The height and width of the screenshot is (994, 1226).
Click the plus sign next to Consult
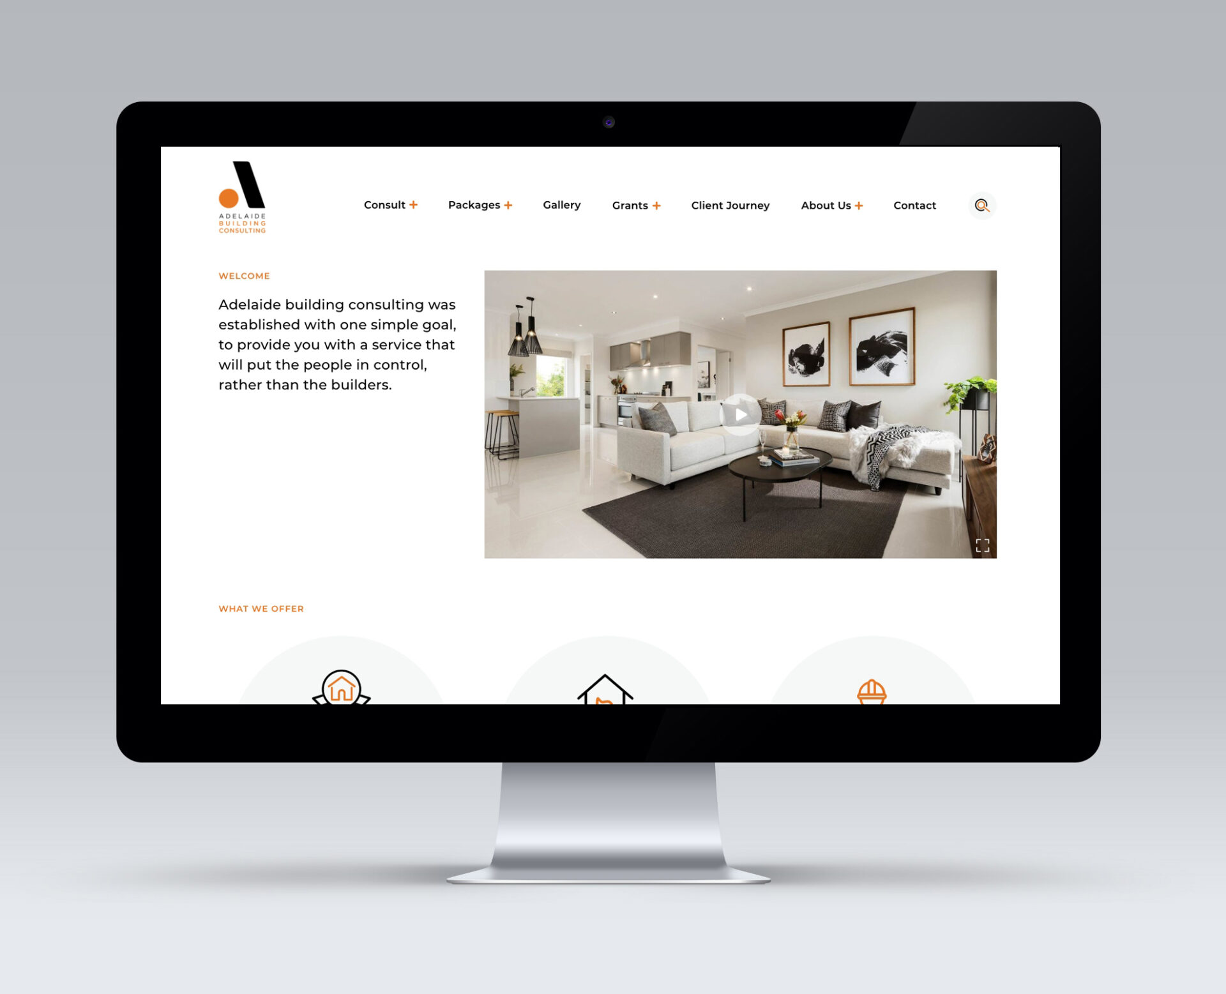414,204
